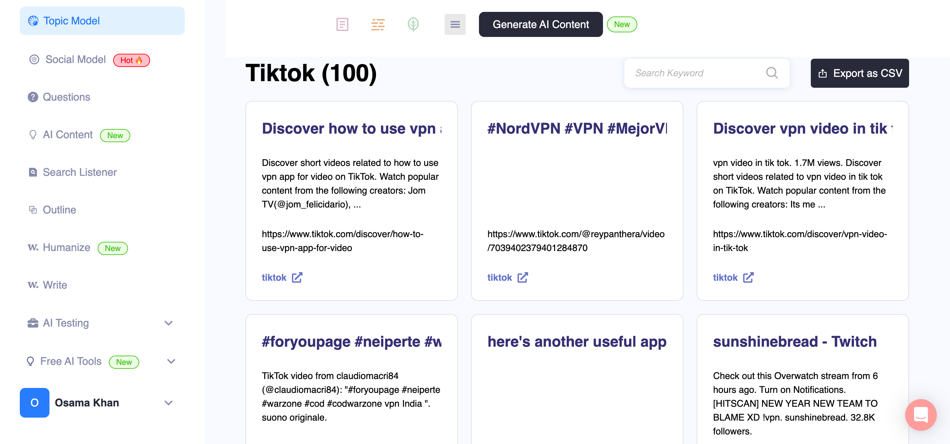950x444 pixels.
Task: Click the New badge beside Generate AI Content
Action: tap(622, 24)
